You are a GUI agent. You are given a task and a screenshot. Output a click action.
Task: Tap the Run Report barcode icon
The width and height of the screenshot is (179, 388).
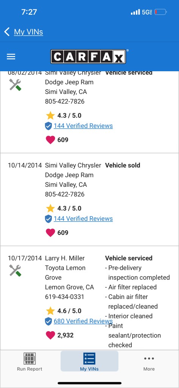pyautogui.click(x=30, y=358)
